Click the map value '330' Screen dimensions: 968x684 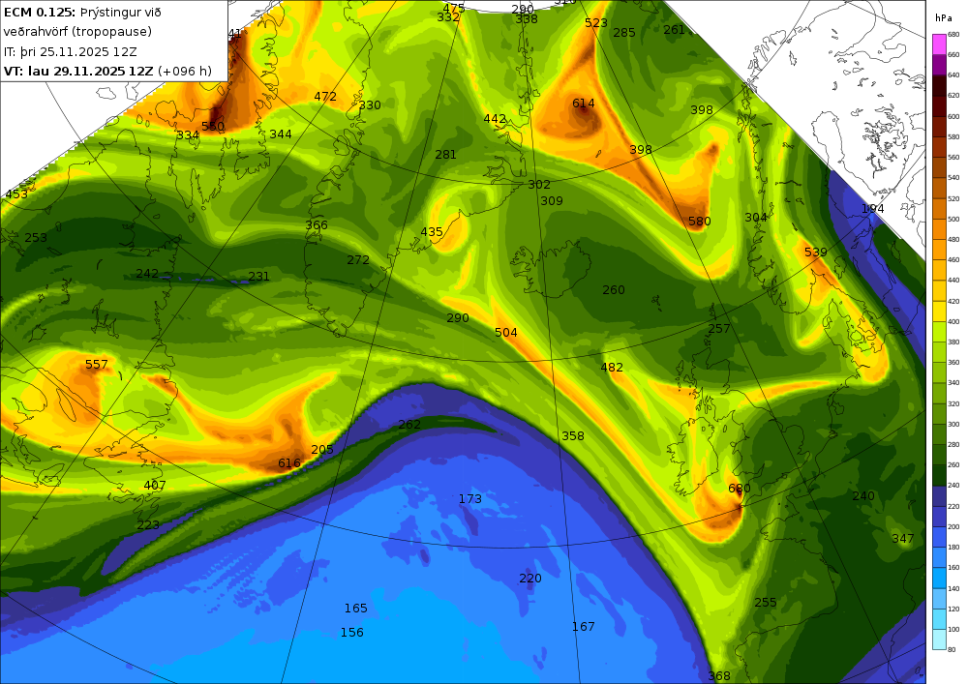[370, 104]
